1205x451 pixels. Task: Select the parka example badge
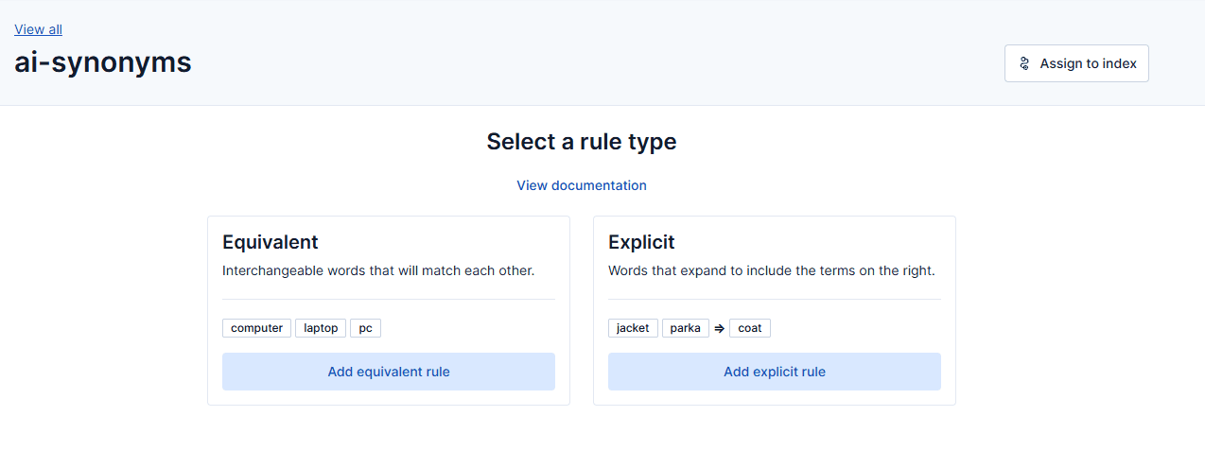685,328
